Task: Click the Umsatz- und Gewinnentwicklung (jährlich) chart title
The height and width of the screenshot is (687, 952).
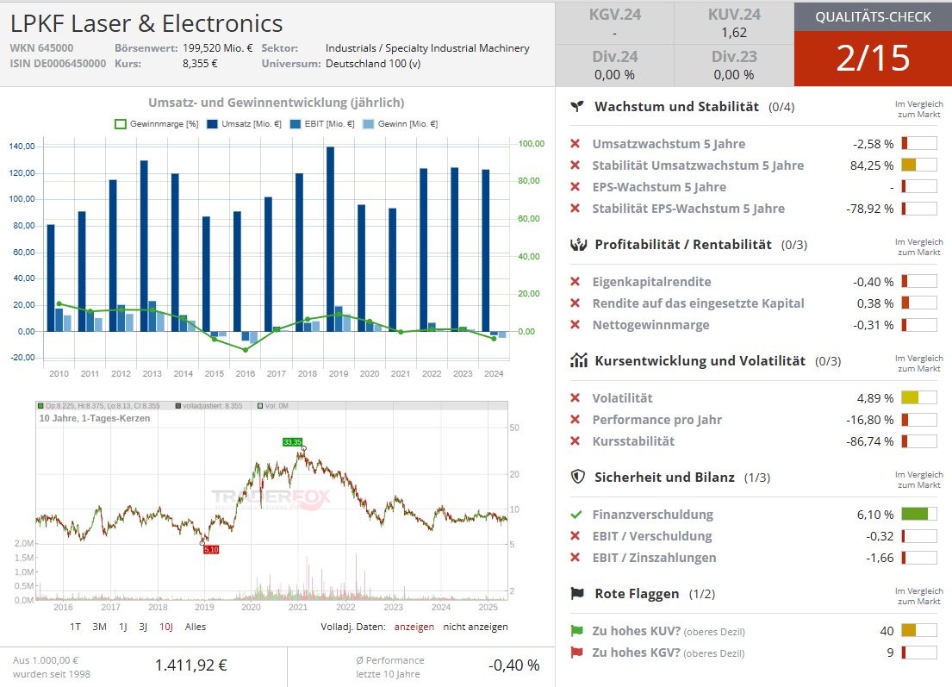Action: pos(277,103)
